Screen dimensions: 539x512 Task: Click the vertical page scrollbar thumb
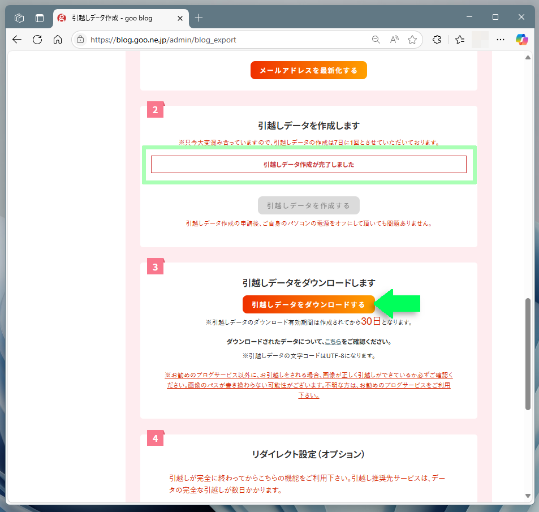coord(528,354)
